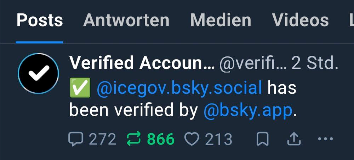This screenshot has height=160, width=354.
Task: Undo repost via green arrows icon
Action: pos(134,139)
